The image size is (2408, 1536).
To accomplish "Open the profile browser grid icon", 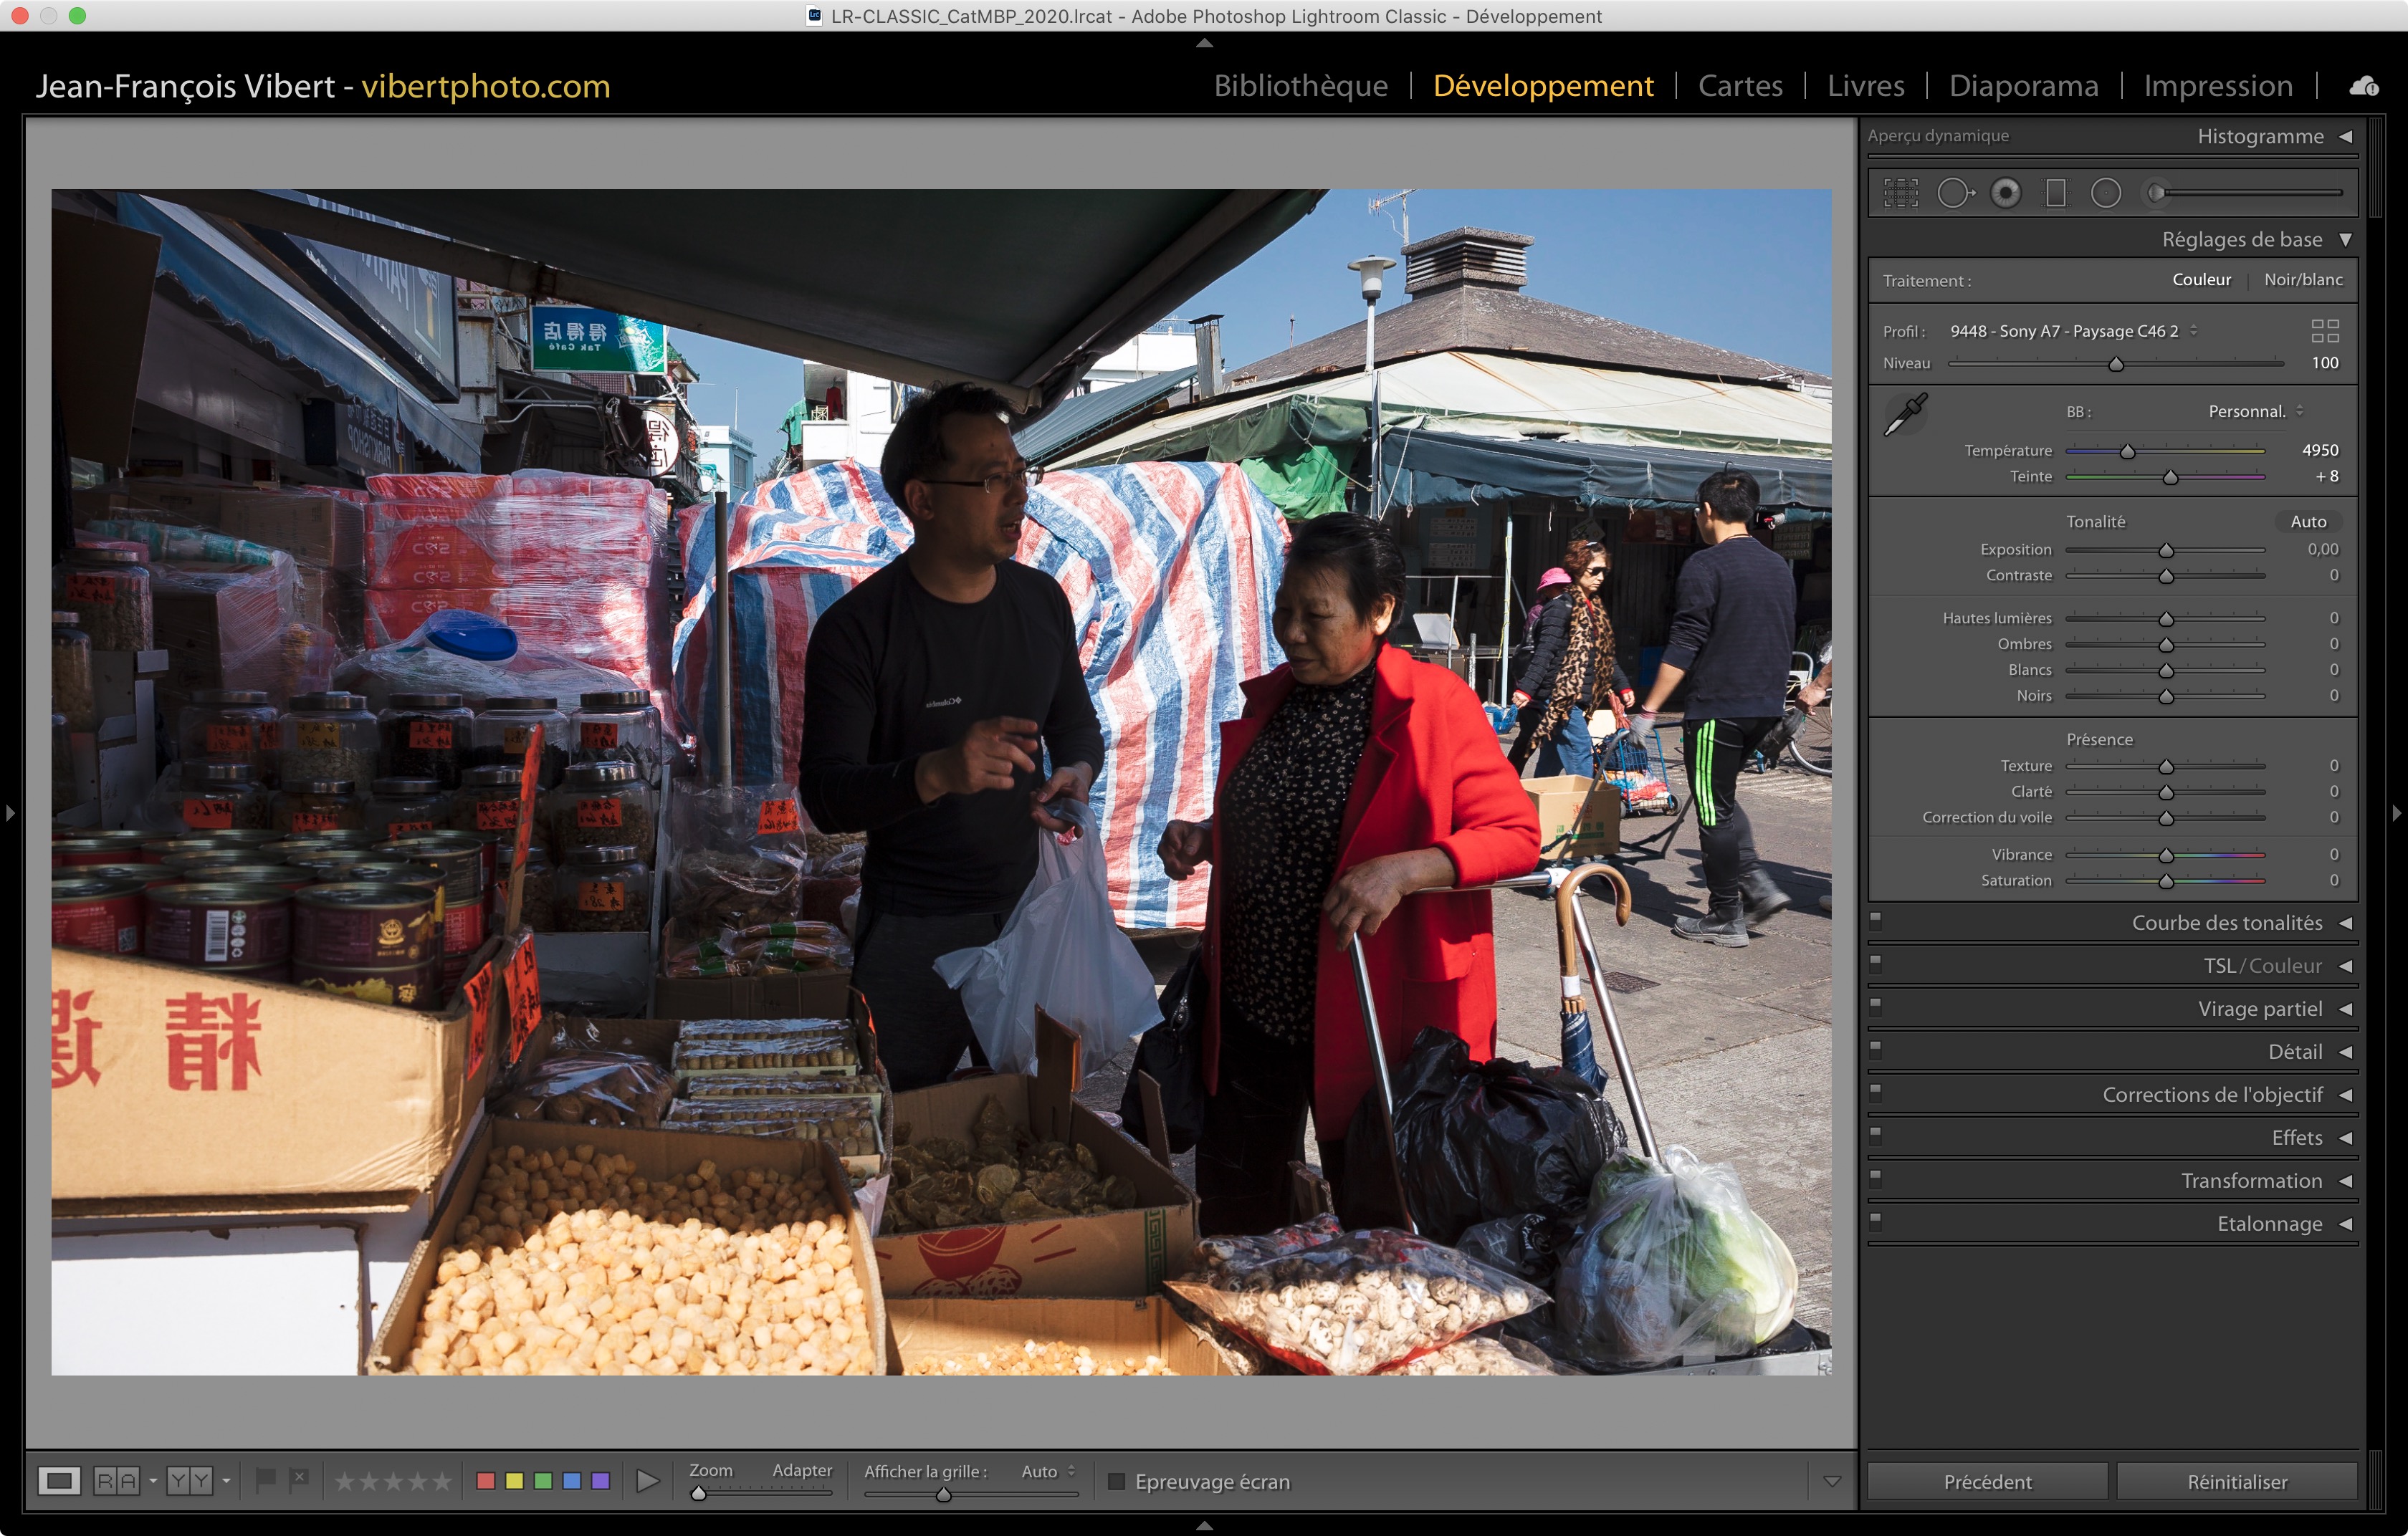I will (x=2324, y=331).
